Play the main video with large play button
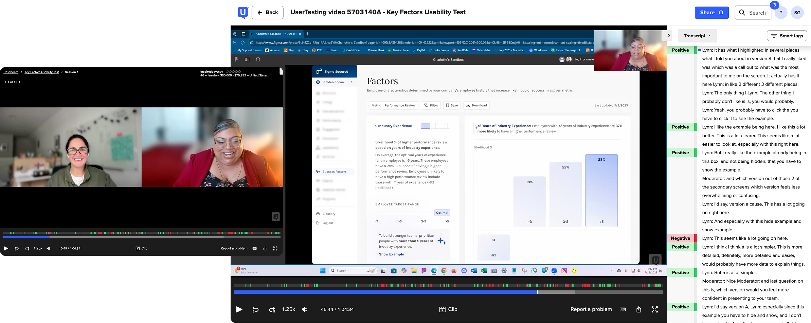Screen dimensions: 811x323 click(239, 309)
